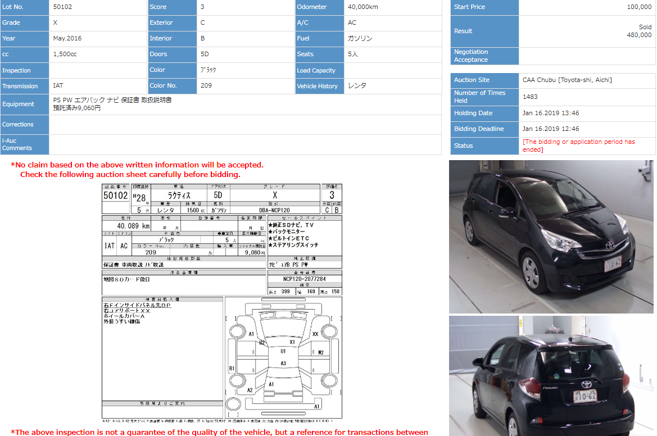Open the rear-view photo of the black car
Screen dimensions: 657x436
point(551,375)
